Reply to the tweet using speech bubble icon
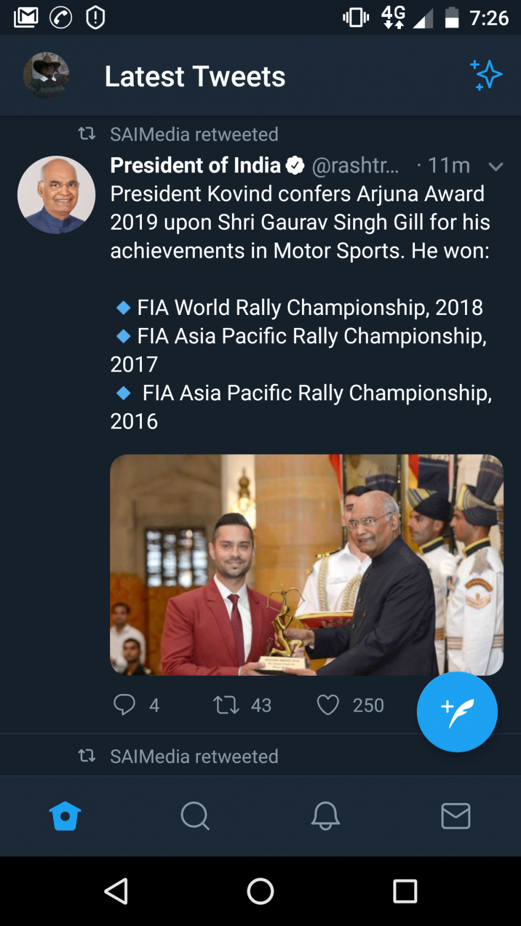521x926 pixels. click(x=125, y=705)
